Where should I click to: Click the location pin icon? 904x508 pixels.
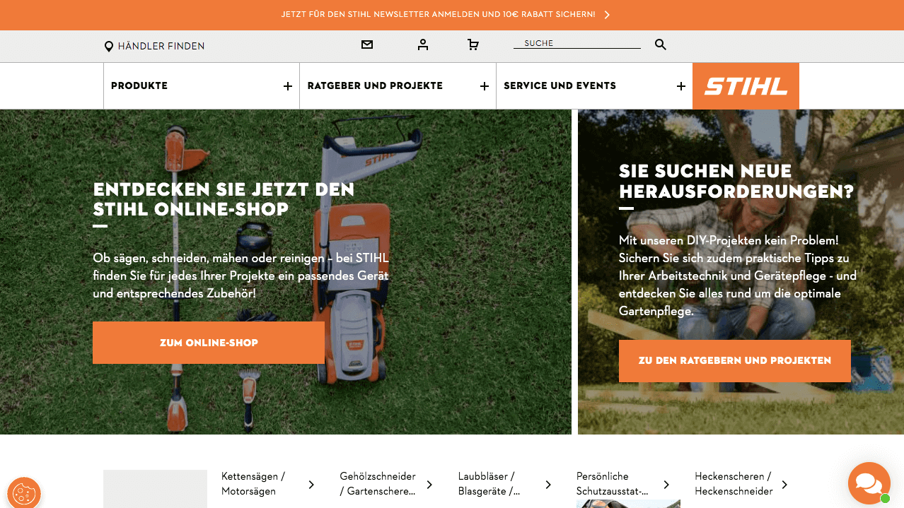[109, 47]
